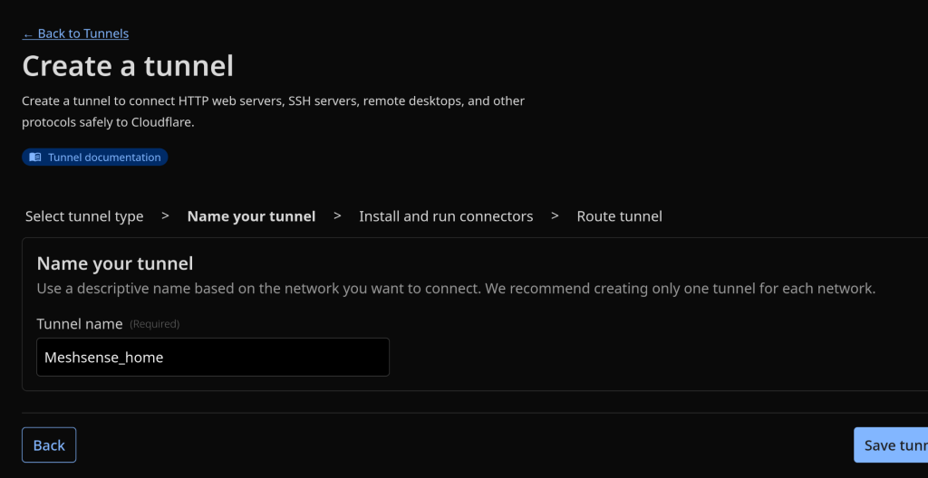
Task: Click the (Required) indicator text
Action: [155, 324]
